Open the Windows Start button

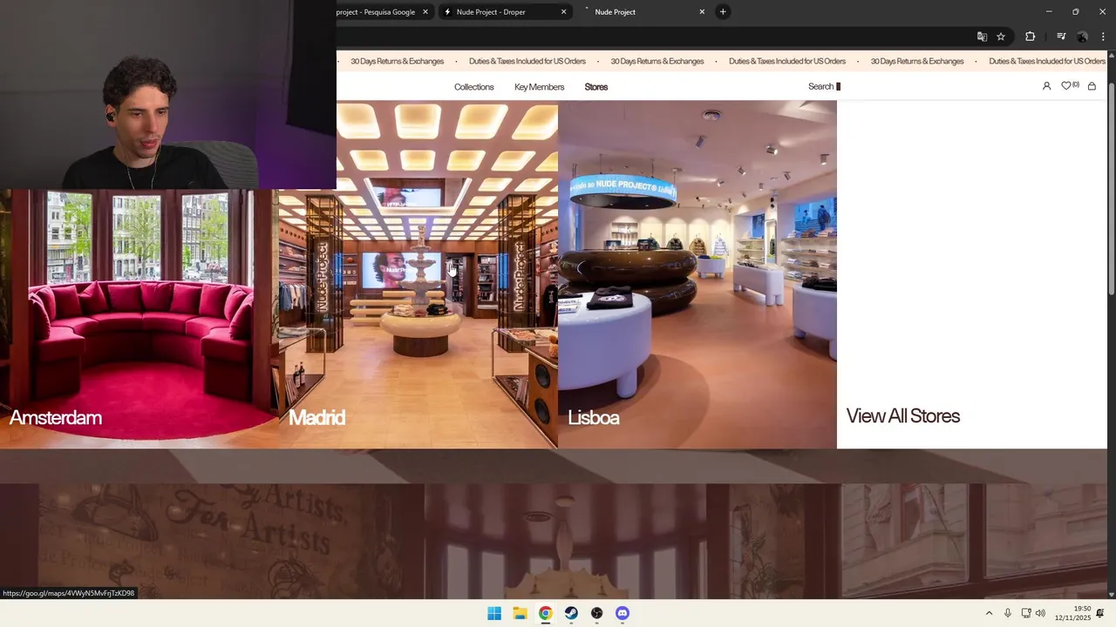pos(494,613)
